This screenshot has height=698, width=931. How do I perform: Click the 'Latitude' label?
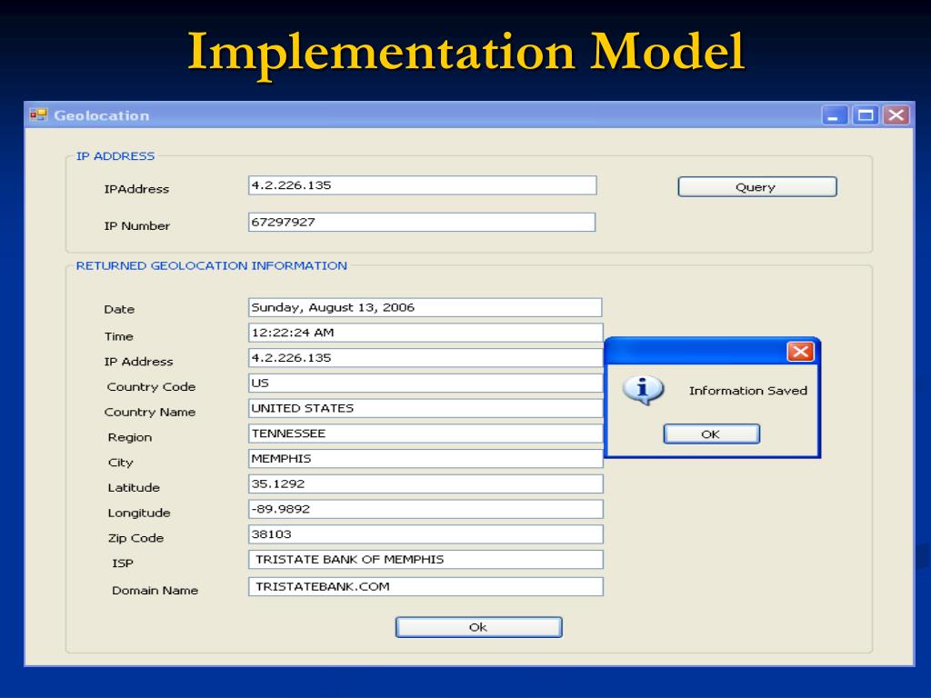(x=134, y=488)
